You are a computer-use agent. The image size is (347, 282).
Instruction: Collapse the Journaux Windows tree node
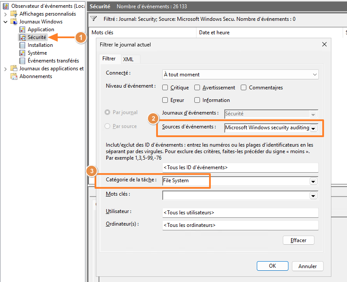tap(6, 22)
